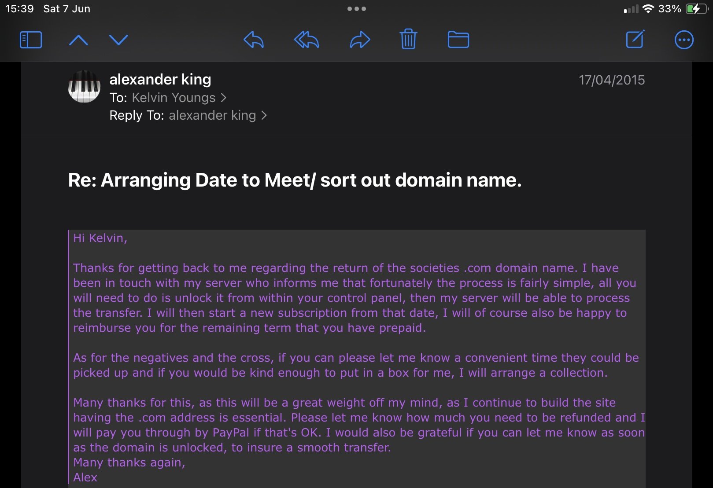Open the More actions ellipsis menu
The height and width of the screenshot is (488, 713).
click(684, 40)
